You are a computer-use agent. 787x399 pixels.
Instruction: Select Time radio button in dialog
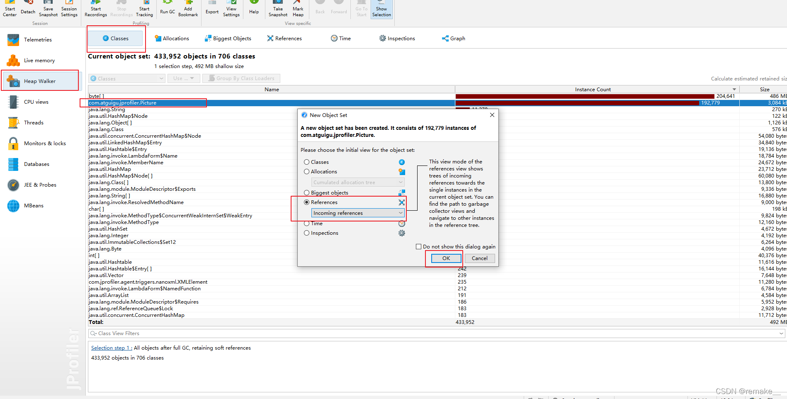307,224
